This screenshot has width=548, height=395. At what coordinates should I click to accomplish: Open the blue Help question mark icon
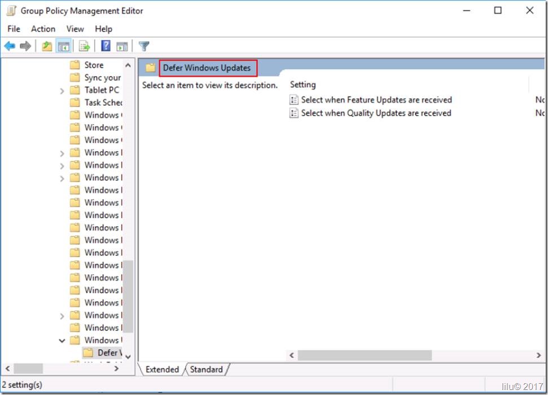[x=106, y=46]
